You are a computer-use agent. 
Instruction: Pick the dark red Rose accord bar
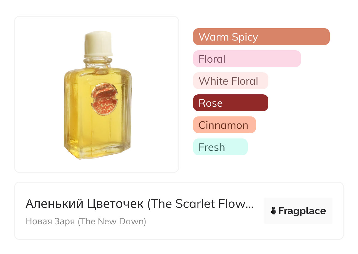pyautogui.click(x=230, y=103)
